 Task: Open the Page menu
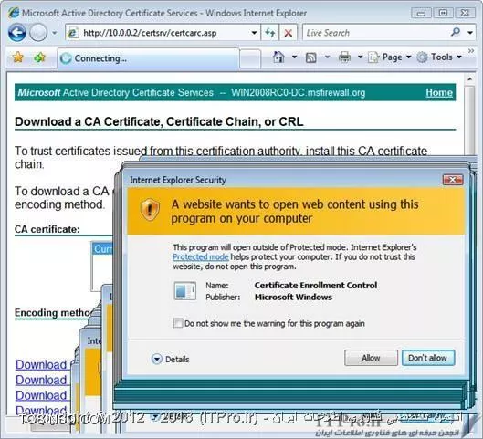[x=390, y=57]
